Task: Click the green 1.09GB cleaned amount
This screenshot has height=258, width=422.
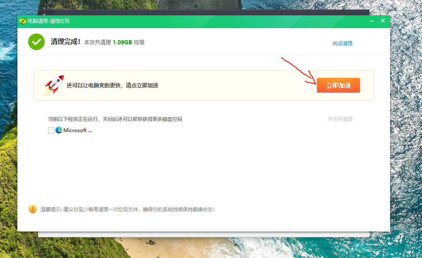Action: coord(122,42)
